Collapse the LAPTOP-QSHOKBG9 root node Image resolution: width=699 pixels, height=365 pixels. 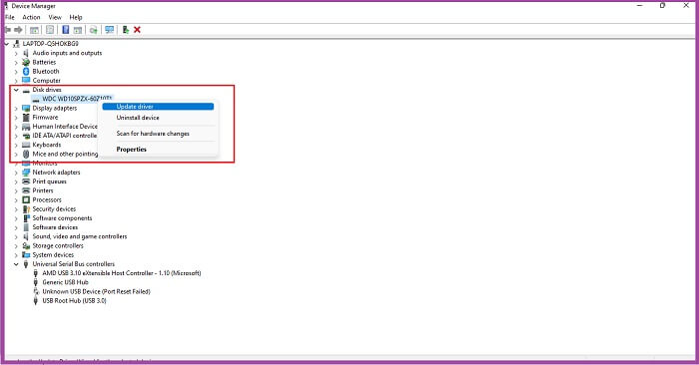tap(7, 44)
